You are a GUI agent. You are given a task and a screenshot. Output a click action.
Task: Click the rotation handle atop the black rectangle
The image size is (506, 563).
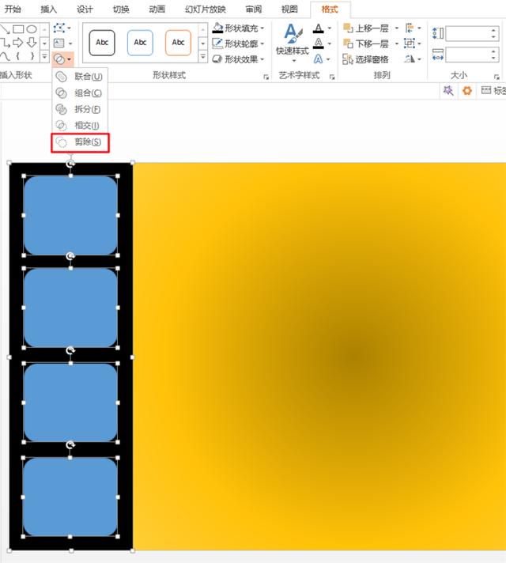click(70, 164)
